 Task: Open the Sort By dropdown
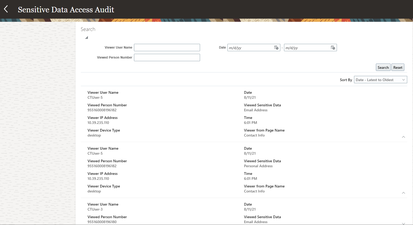(380, 80)
